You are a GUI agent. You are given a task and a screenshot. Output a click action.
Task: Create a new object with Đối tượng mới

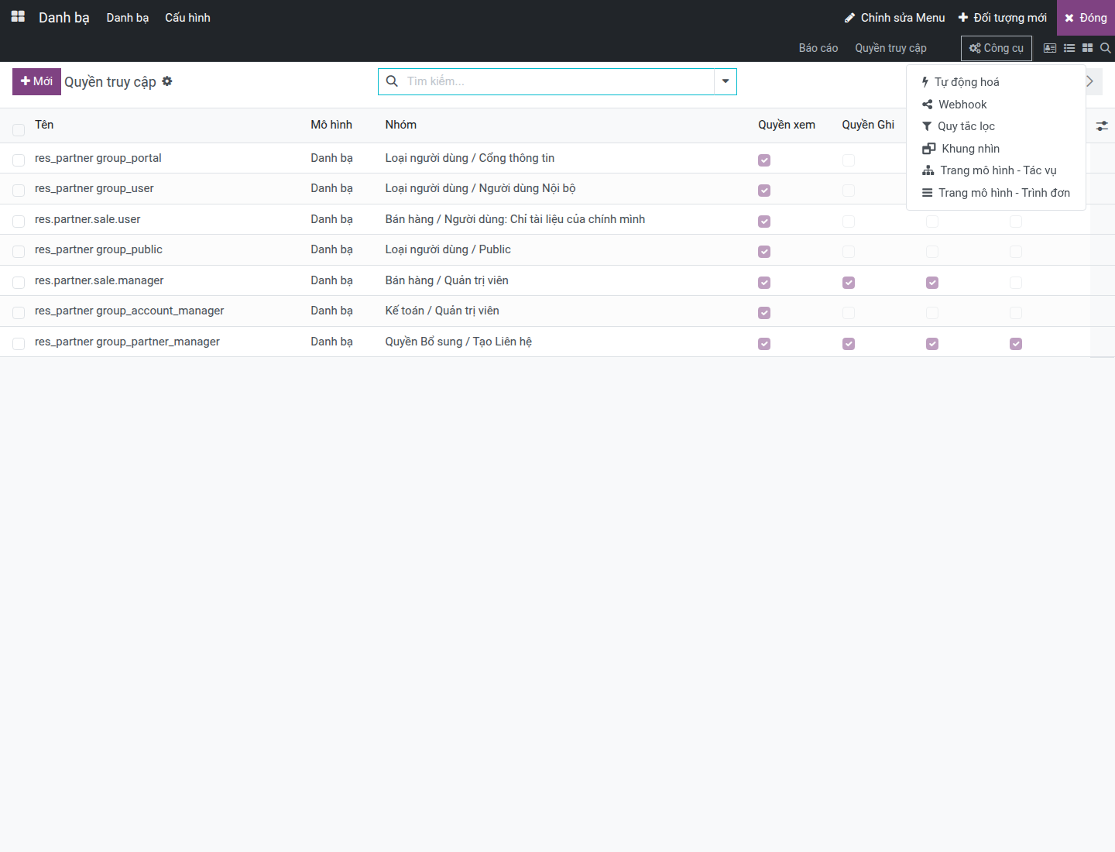pos(1003,18)
